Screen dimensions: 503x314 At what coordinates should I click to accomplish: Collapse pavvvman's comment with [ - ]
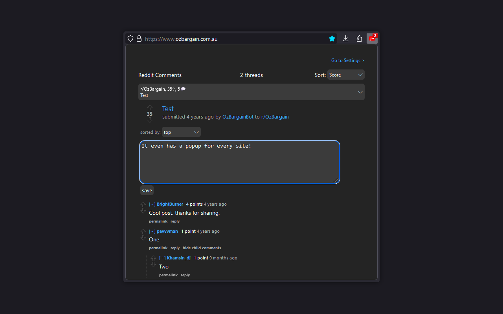[x=152, y=231]
